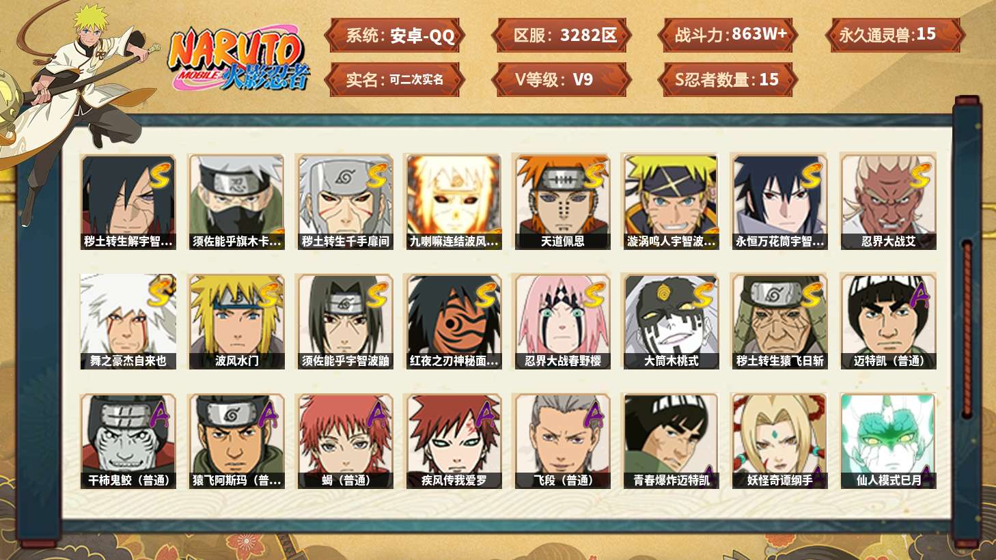Image resolution: width=996 pixels, height=560 pixels.
Task: Open the 忍界大战艾 ninja card
Action: [888, 201]
